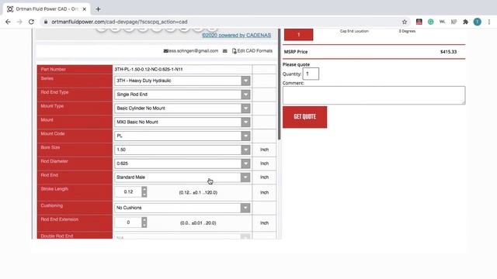
Task: Open Edit CAD Formats
Action: (255, 50)
